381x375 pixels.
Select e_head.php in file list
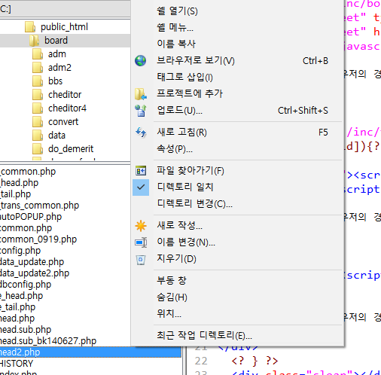(21, 296)
